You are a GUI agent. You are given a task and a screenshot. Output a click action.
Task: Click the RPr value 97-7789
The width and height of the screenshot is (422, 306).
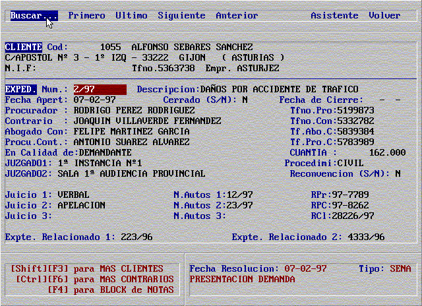[350, 195]
